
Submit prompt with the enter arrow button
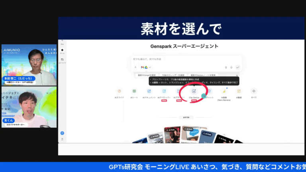(238, 67)
